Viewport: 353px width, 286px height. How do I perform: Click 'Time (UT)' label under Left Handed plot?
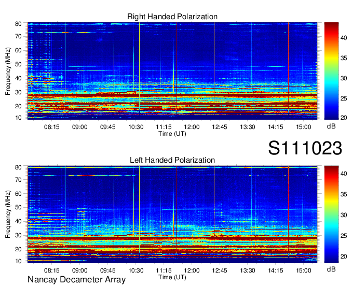coord(172,277)
